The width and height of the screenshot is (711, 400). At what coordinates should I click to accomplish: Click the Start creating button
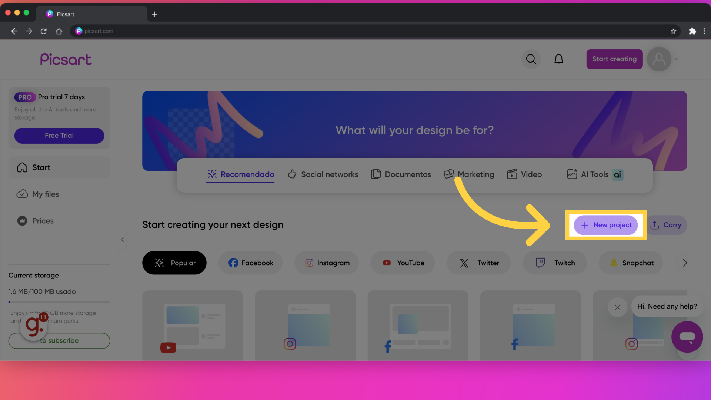tap(614, 59)
